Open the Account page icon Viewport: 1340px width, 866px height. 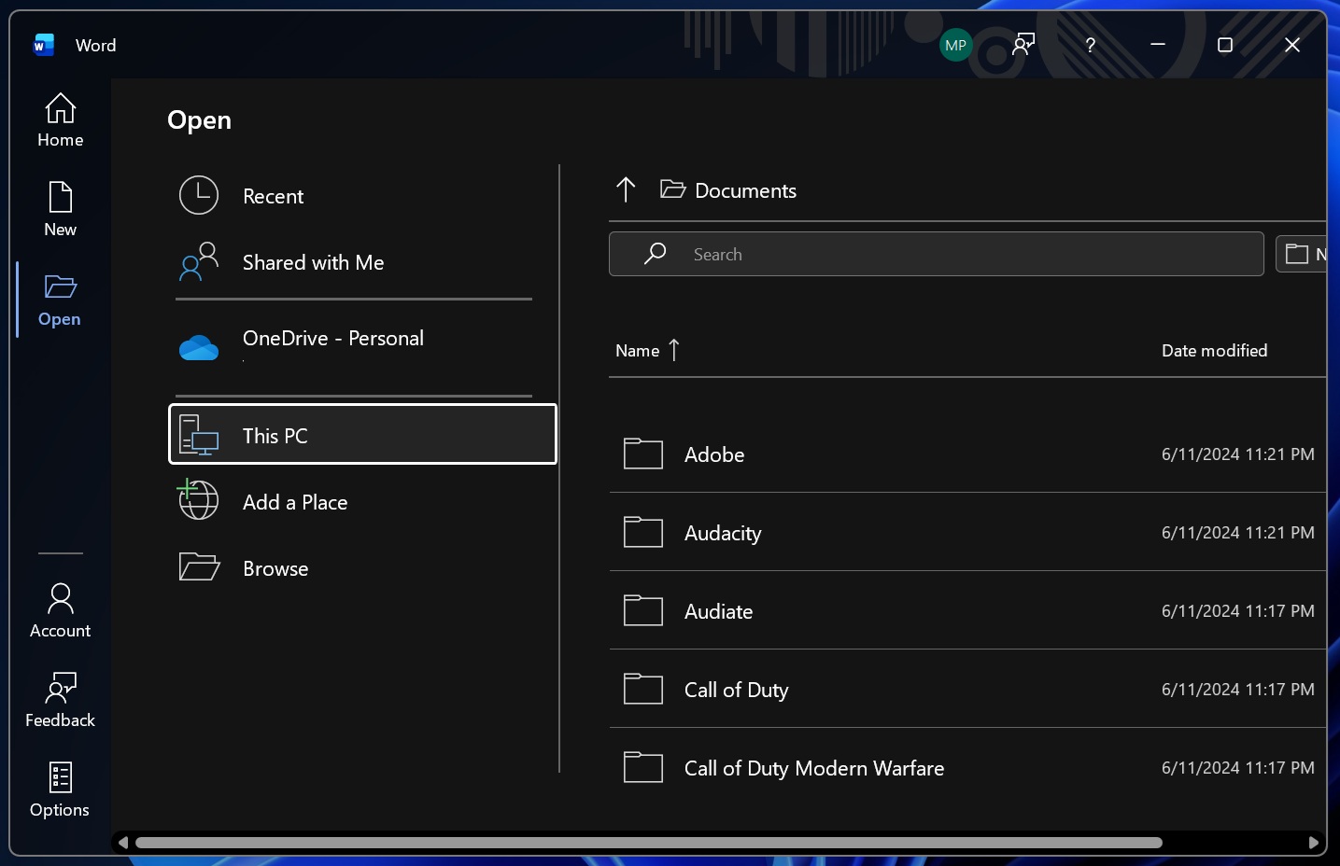pyautogui.click(x=60, y=599)
